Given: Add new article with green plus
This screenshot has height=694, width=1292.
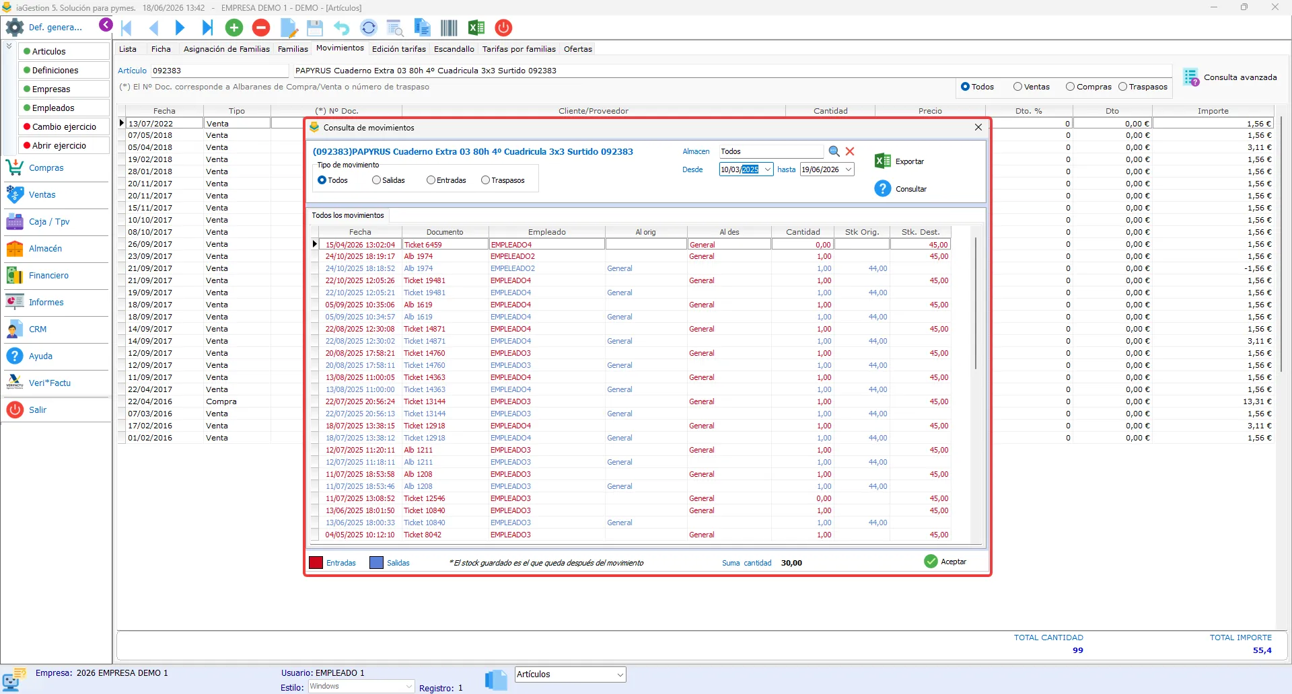Looking at the screenshot, I should 234,28.
